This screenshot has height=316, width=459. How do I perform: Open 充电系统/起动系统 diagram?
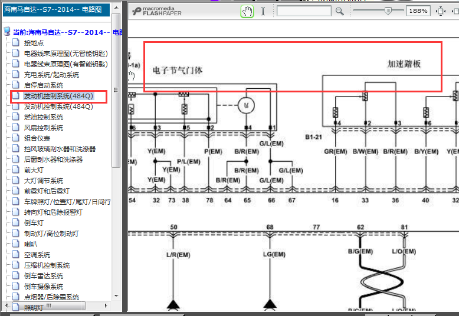click(x=51, y=75)
